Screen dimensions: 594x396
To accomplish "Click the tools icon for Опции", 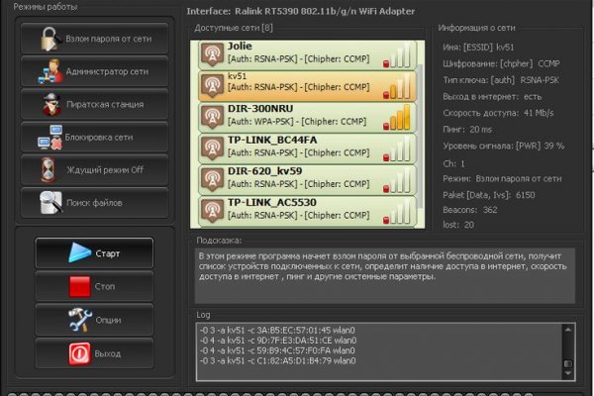I will pyautogui.click(x=80, y=319).
